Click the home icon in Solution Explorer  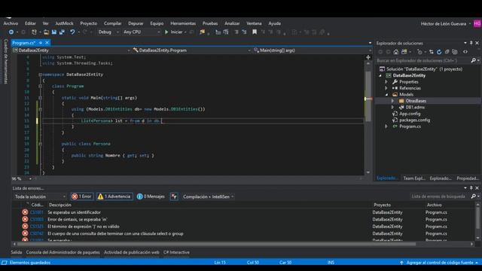coord(396,52)
